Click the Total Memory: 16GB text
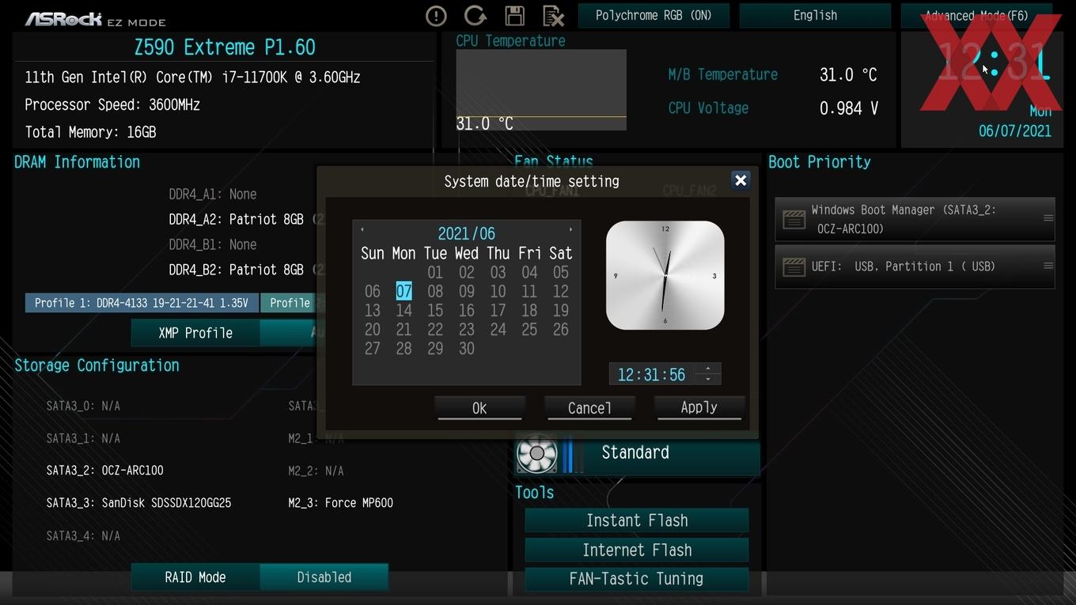 point(90,132)
